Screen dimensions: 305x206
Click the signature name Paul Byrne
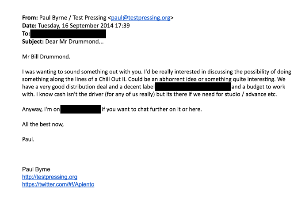click(x=36, y=169)
